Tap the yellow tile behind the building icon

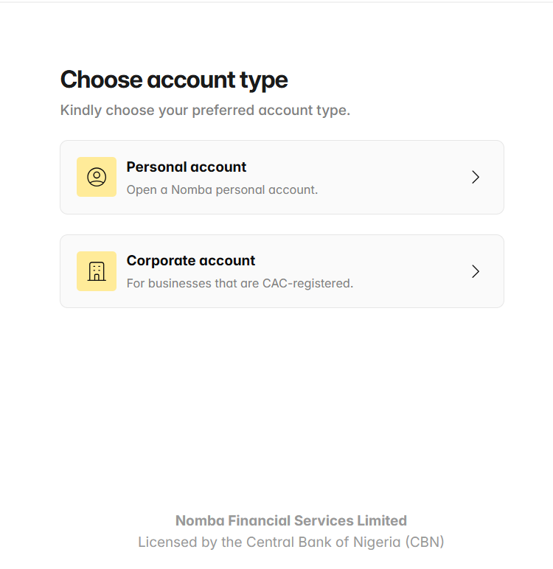click(97, 271)
